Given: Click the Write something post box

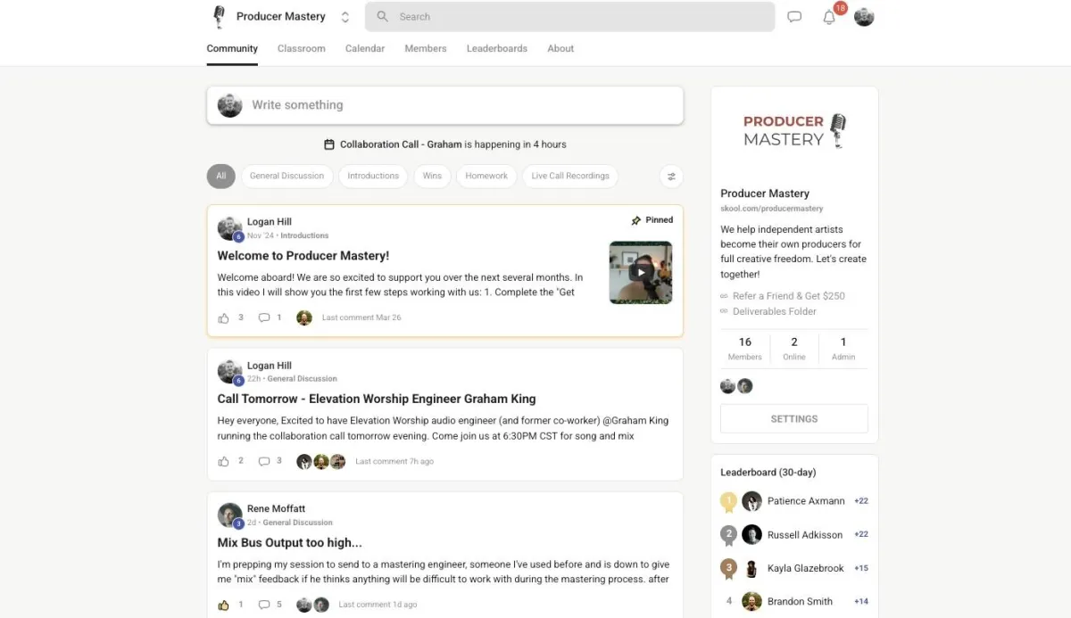Looking at the screenshot, I should point(445,105).
